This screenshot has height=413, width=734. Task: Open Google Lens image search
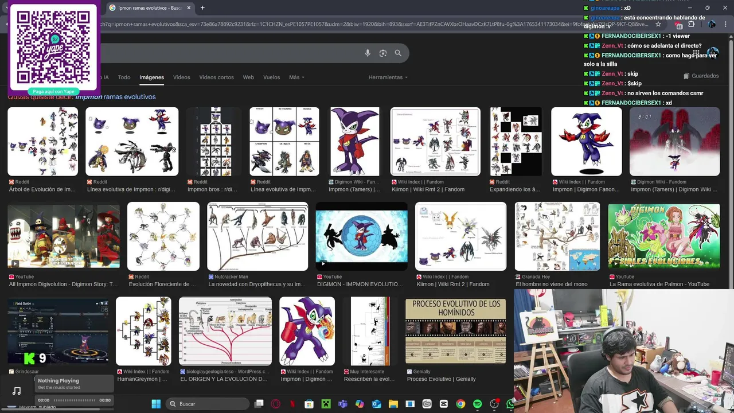coord(383,53)
